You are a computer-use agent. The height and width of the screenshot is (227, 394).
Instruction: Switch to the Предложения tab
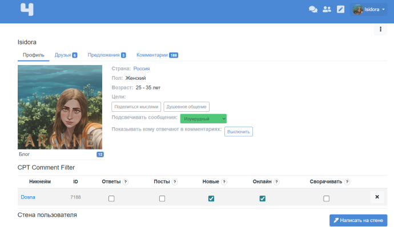pyautogui.click(x=107, y=55)
